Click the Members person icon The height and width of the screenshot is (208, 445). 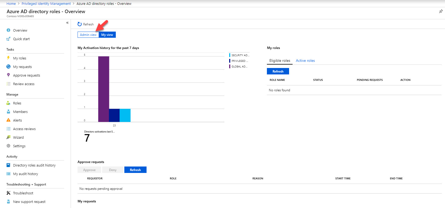[x=8, y=112]
